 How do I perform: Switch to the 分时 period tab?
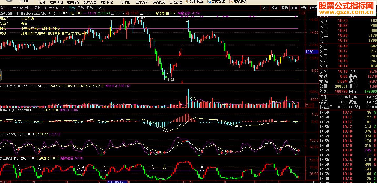tap(3, 8)
